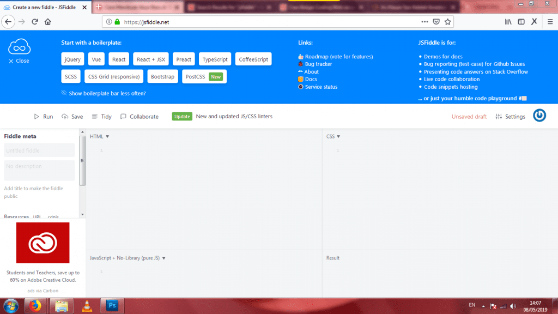The width and height of the screenshot is (558, 314).
Task: Click the green padlock security icon
Action: coord(117,22)
